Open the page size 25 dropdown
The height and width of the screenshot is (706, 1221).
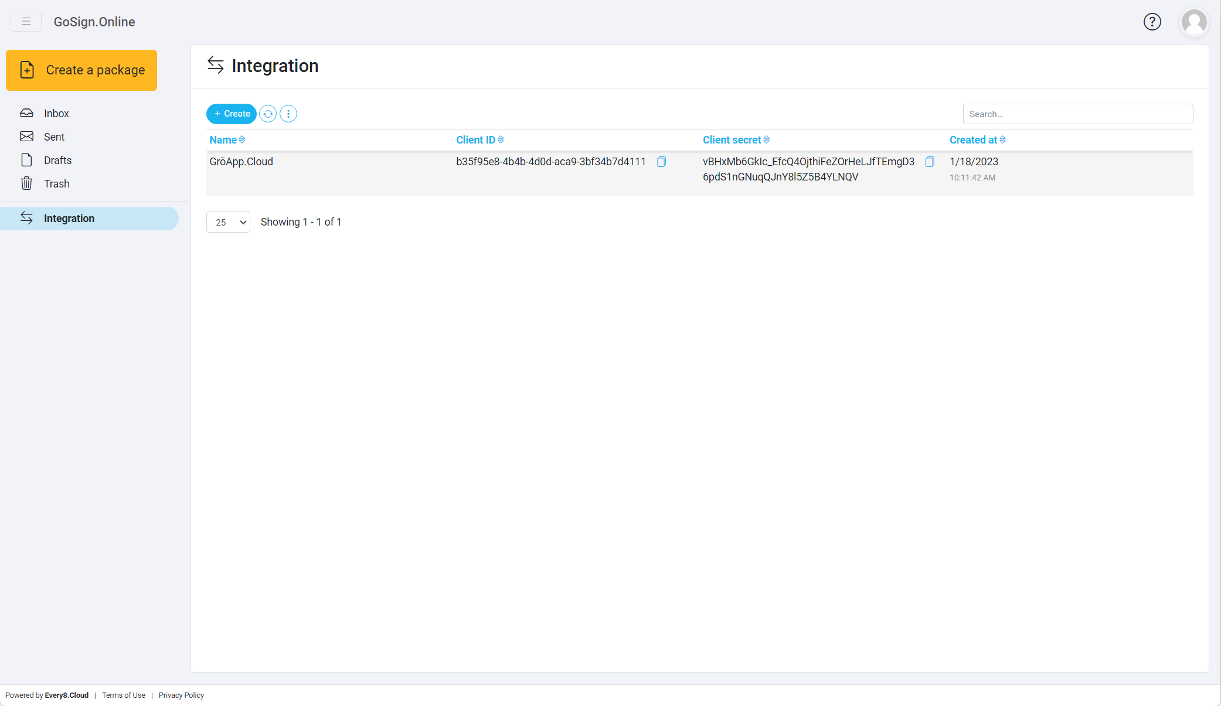click(228, 222)
